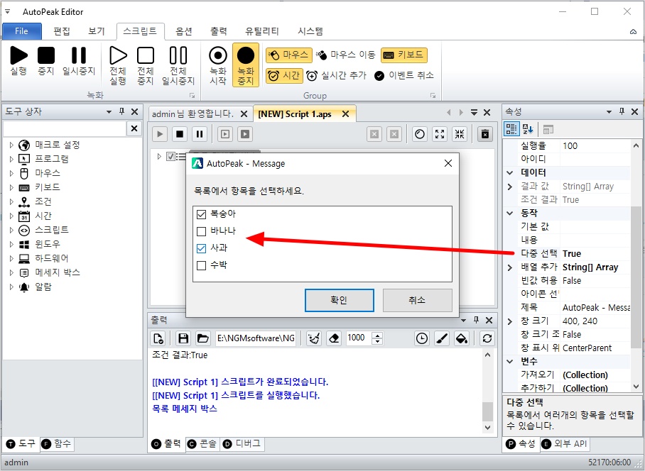Click the 실행 play icon in the ribbon

(x=19, y=55)
